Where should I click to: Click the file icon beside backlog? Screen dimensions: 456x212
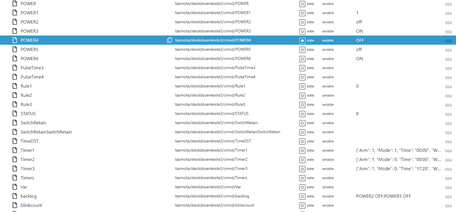(15, 196)
